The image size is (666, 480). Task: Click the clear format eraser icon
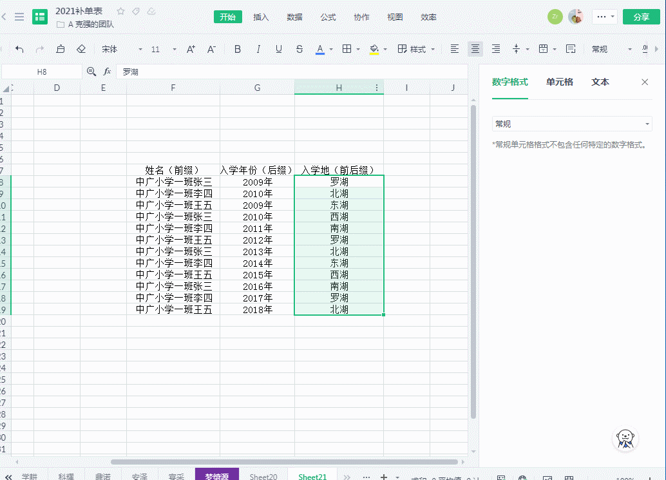click(81, 49)
